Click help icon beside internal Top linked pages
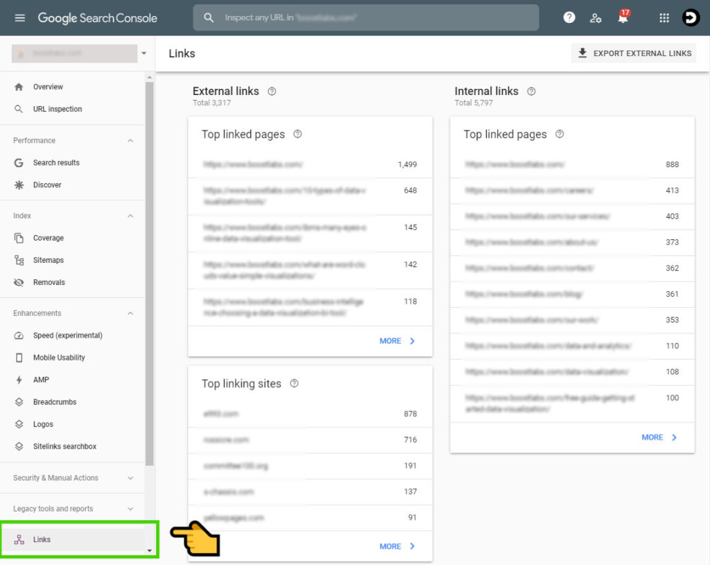Screen dimensions: 710x565 click(560, 134)
